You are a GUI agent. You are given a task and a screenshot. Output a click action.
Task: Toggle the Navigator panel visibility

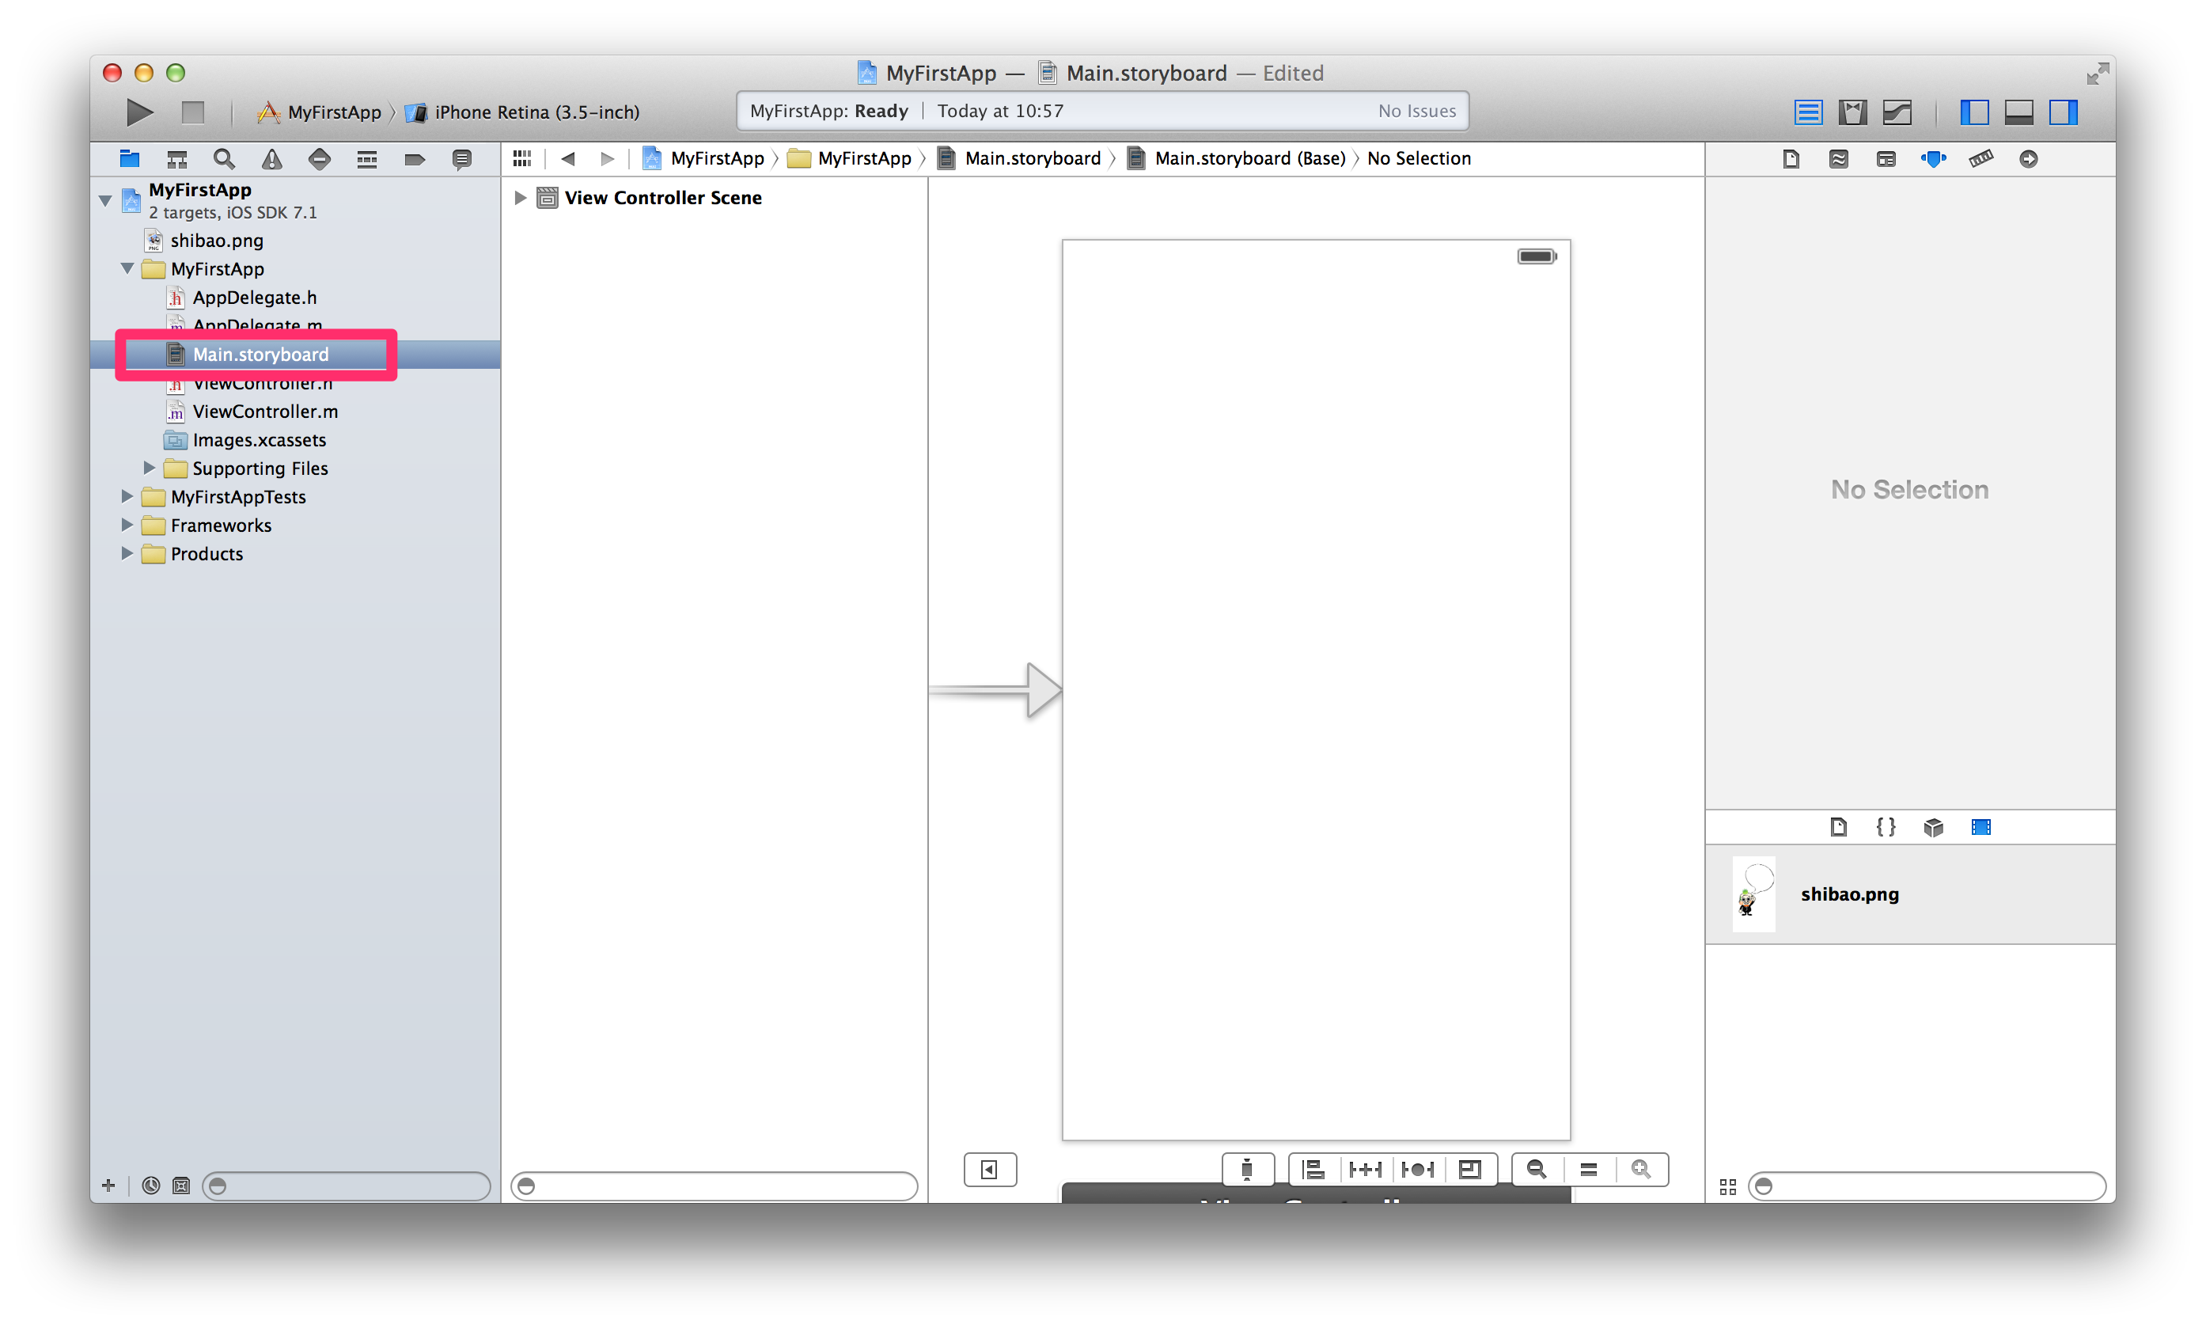[x=1973, y=112]
